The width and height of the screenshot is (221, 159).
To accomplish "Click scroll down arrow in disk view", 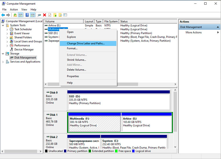I will (175, 147).
